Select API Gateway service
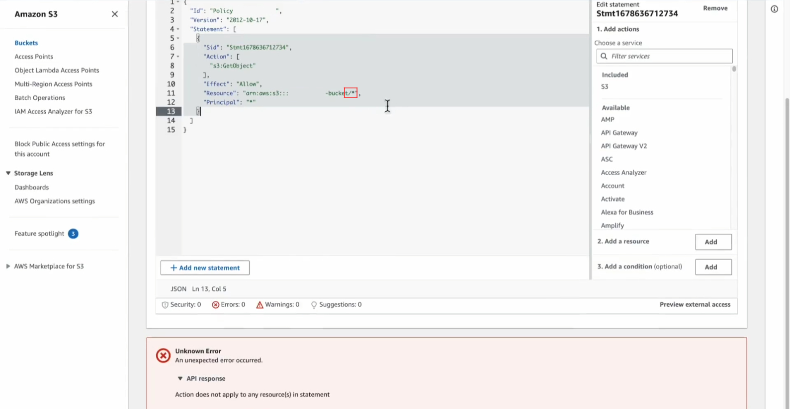790x409 pixels. point(619,133)
